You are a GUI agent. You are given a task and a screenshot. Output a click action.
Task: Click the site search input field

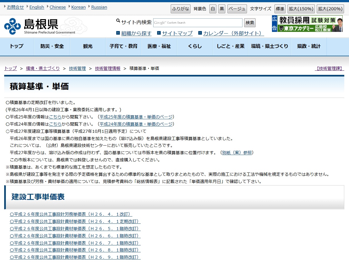[x=197, y=22]
